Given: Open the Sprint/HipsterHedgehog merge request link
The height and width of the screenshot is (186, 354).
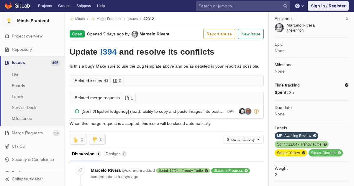Looking at the screenshot, I should pyautogui.click(x=153, y=111).
